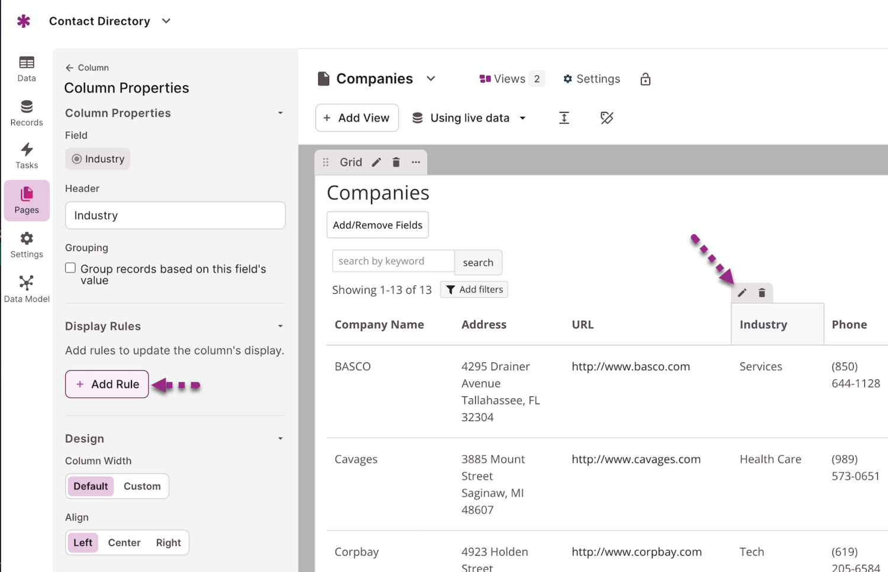Open page Settings in the header
888x572 pixels.
tap(591, 79)
